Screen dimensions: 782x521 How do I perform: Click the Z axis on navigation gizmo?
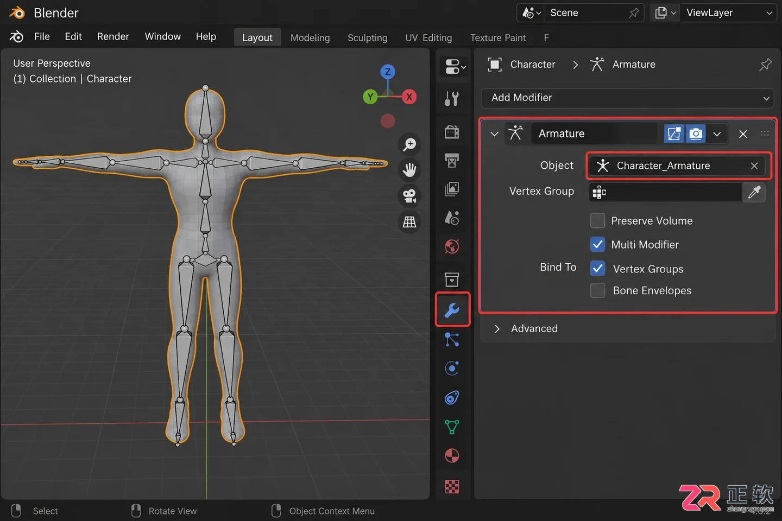point(388,72)
